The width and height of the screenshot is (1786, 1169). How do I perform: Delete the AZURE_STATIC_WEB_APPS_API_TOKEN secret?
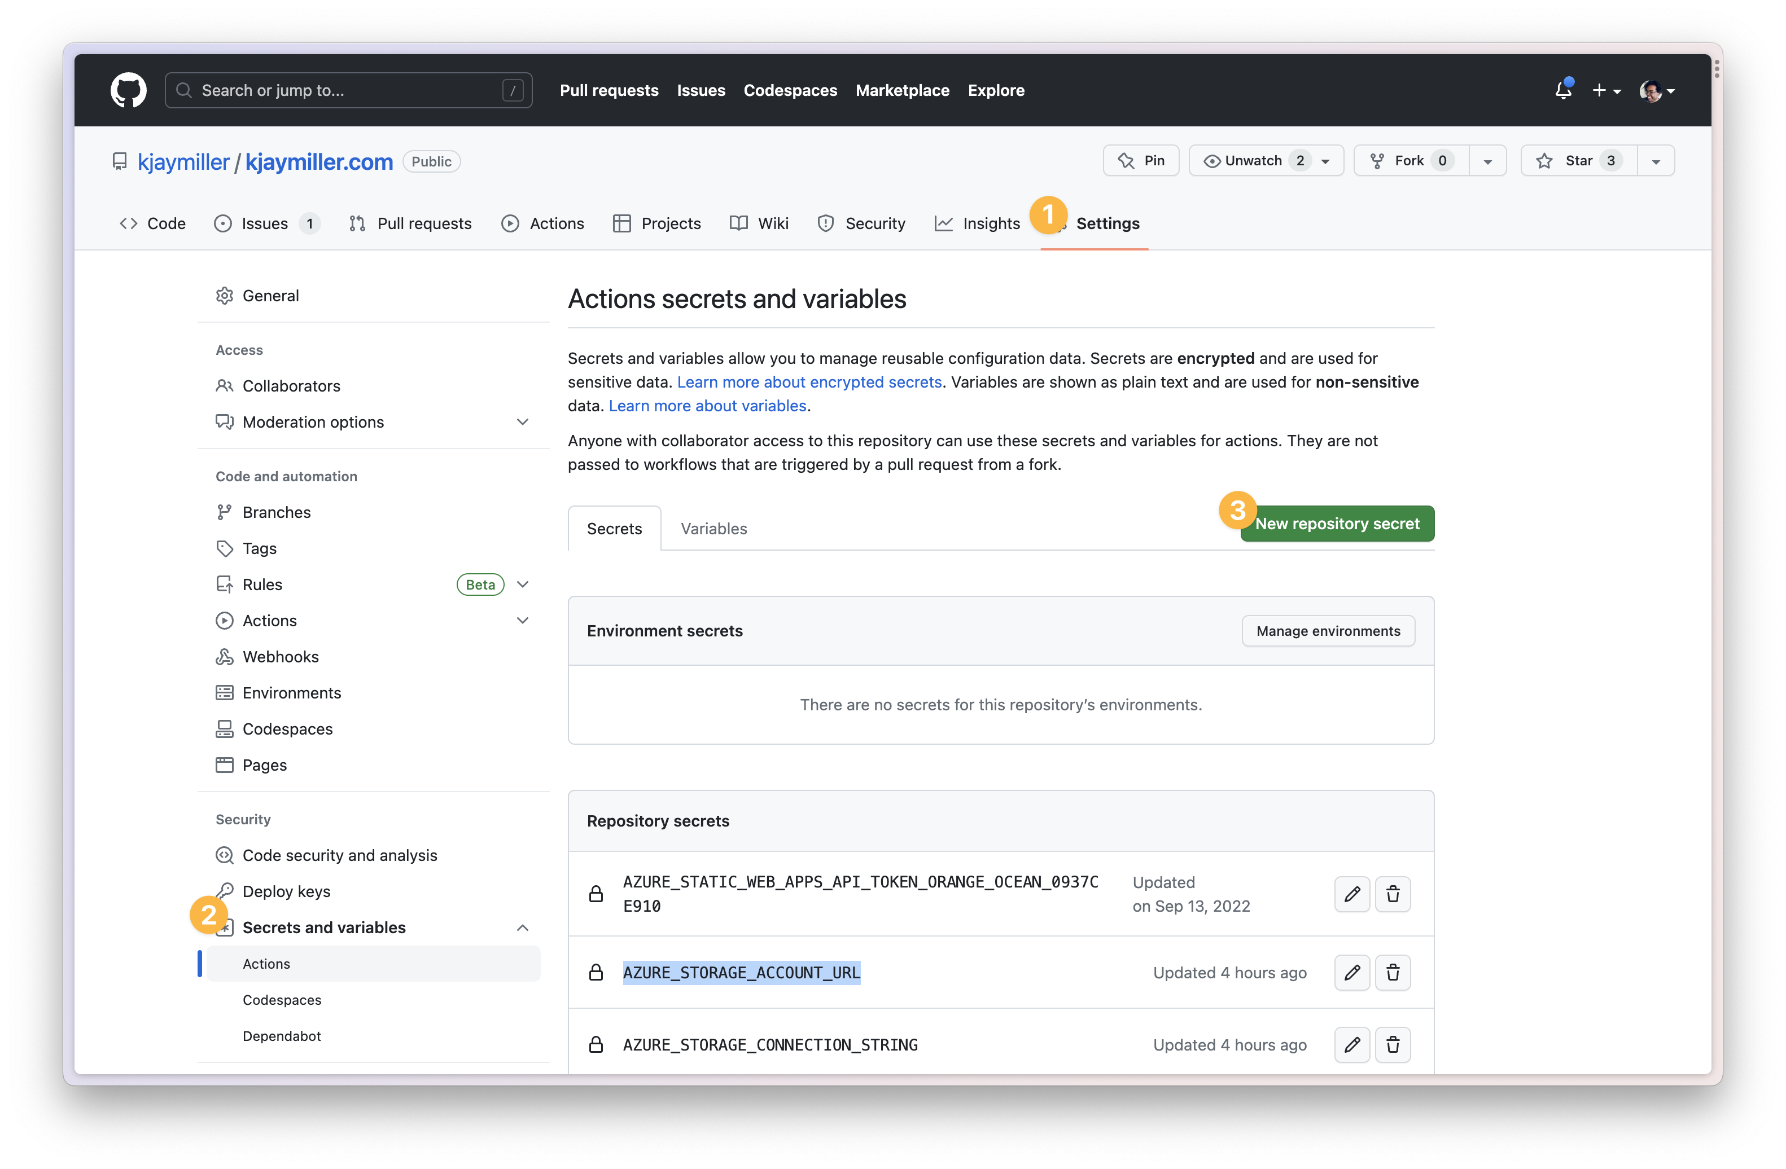point(1393,894)
